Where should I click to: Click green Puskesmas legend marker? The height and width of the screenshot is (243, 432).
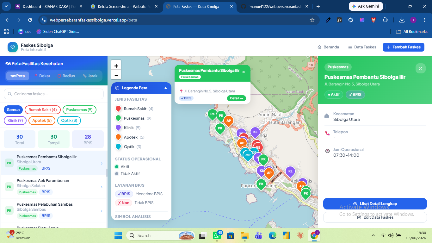coord(118,118)
